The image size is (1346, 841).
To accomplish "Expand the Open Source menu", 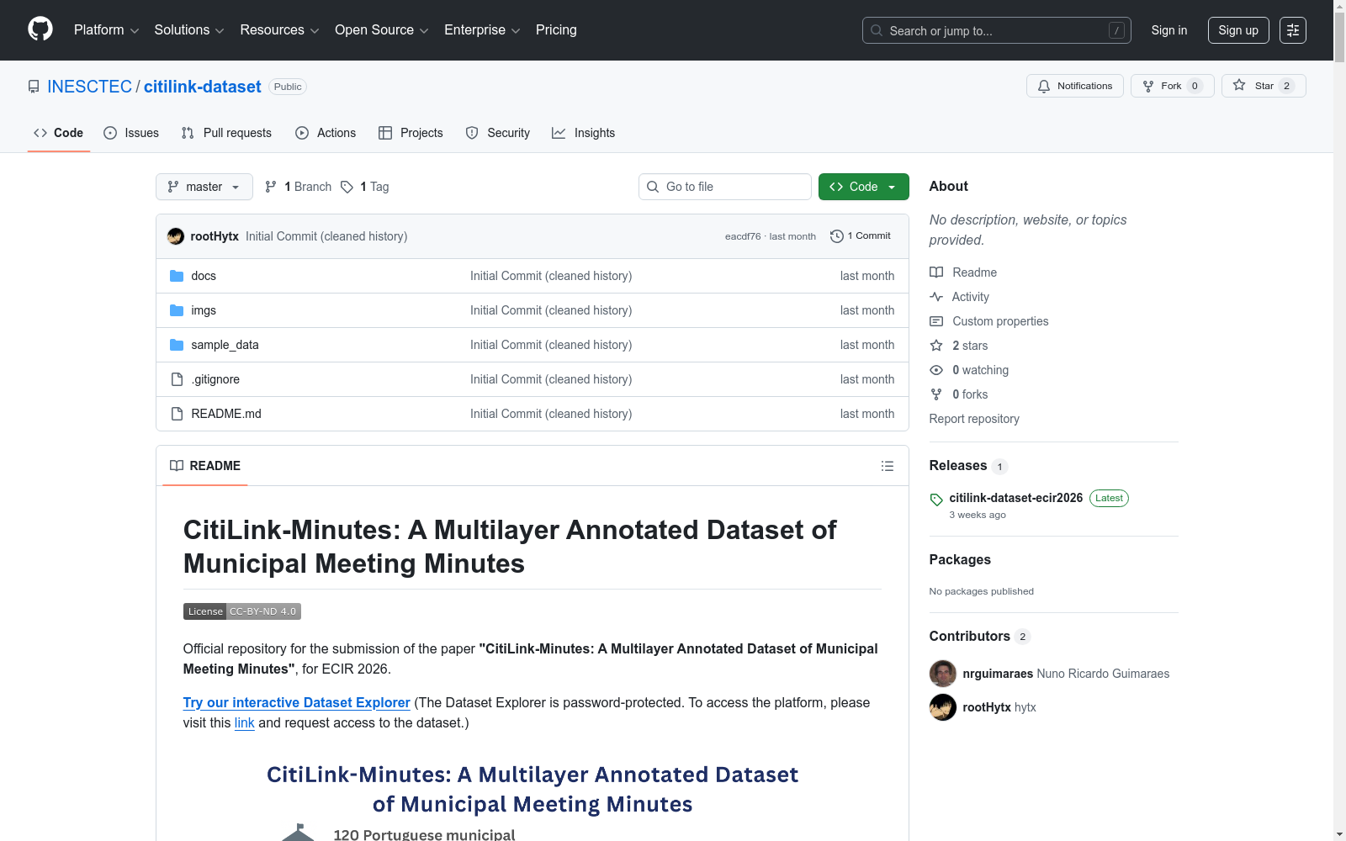I will coord(382,30).
